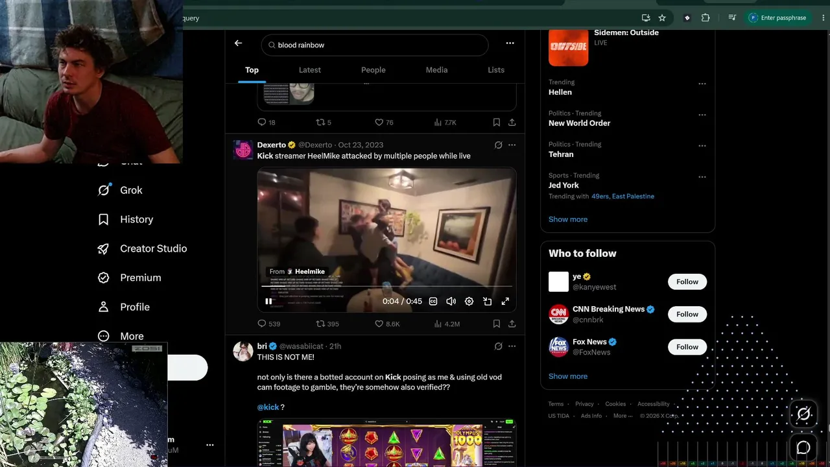Screen dimensions: 830x467
Task: Open options for the Hellen trend
Action: 702,84
